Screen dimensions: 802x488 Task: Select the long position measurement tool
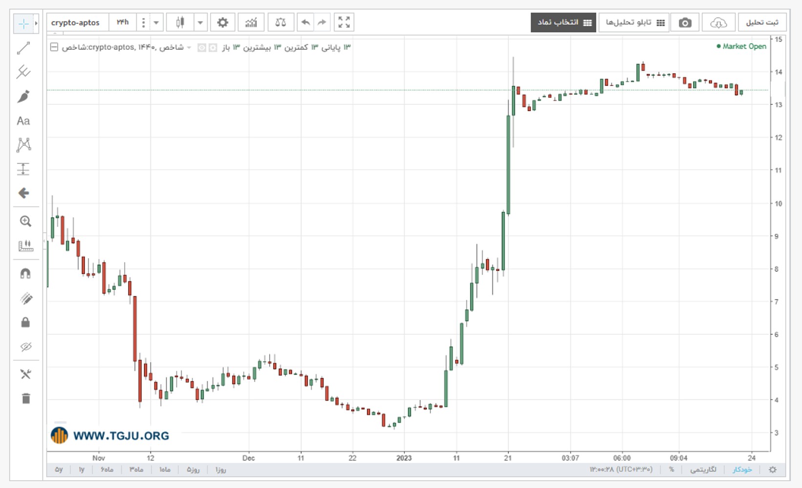[23, 169]
